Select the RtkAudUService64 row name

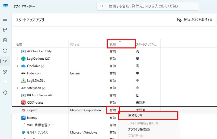(40, 95)
